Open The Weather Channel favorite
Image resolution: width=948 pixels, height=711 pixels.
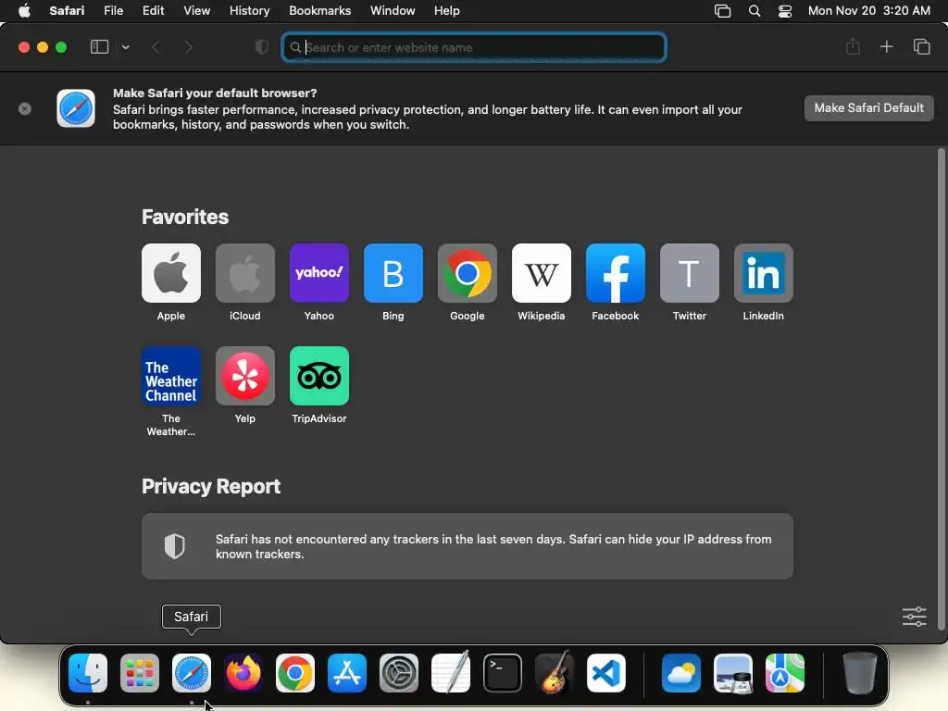point(171,376)
